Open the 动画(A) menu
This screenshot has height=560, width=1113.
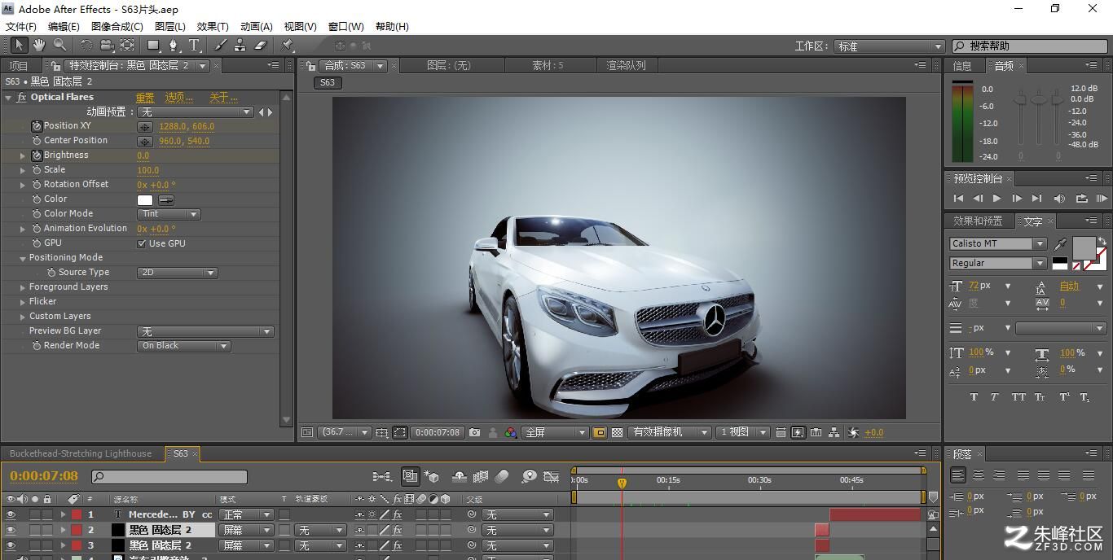pyautogui.click(x=257, y=27)
